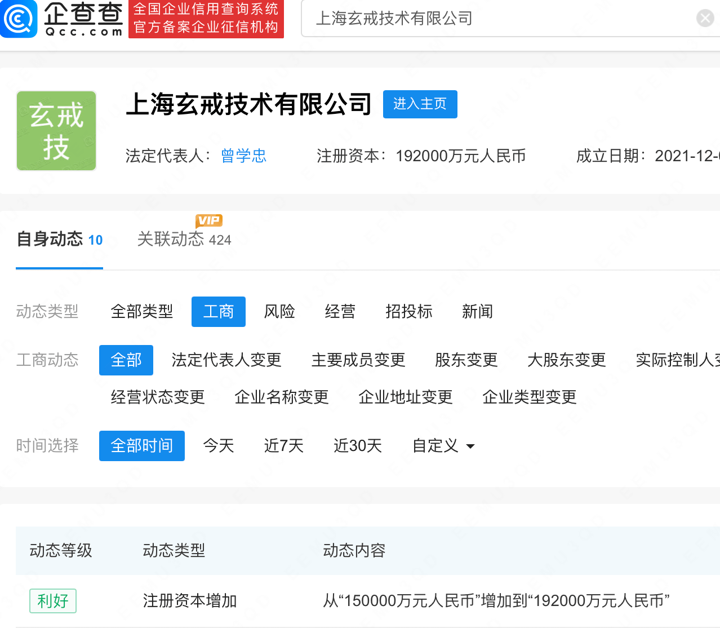The height and width of the screenshot is (628, 720).
Task: Select 近30天 time filter
Action: [x=358, y=446]
